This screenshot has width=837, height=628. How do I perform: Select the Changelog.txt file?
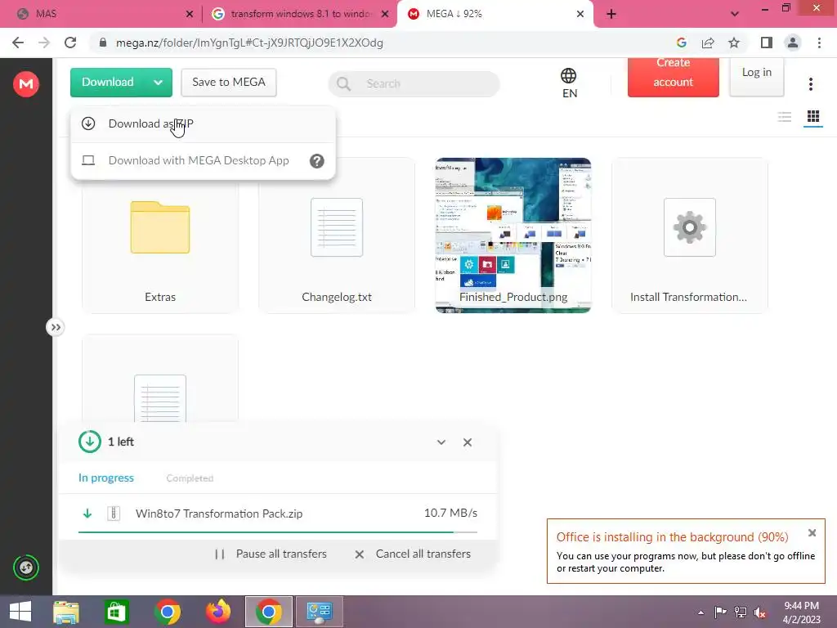coord(336,235)
